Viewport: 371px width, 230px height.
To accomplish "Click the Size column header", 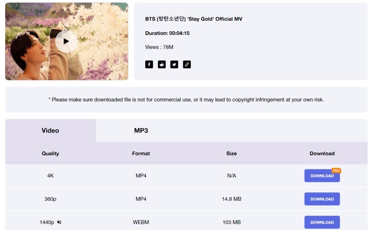I will [x=232, y=153].
